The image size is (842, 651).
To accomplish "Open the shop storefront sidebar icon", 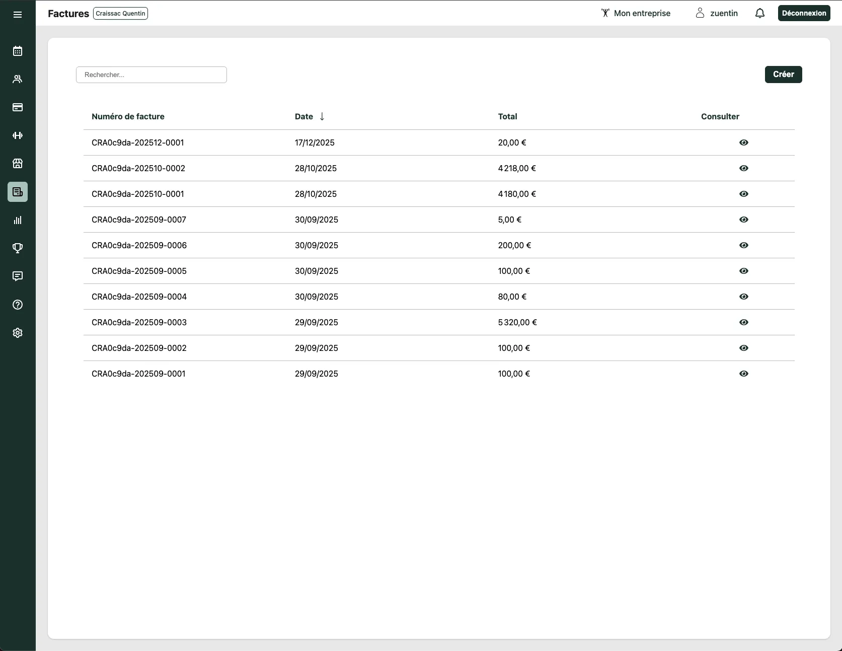I will [x=18, y=164].
